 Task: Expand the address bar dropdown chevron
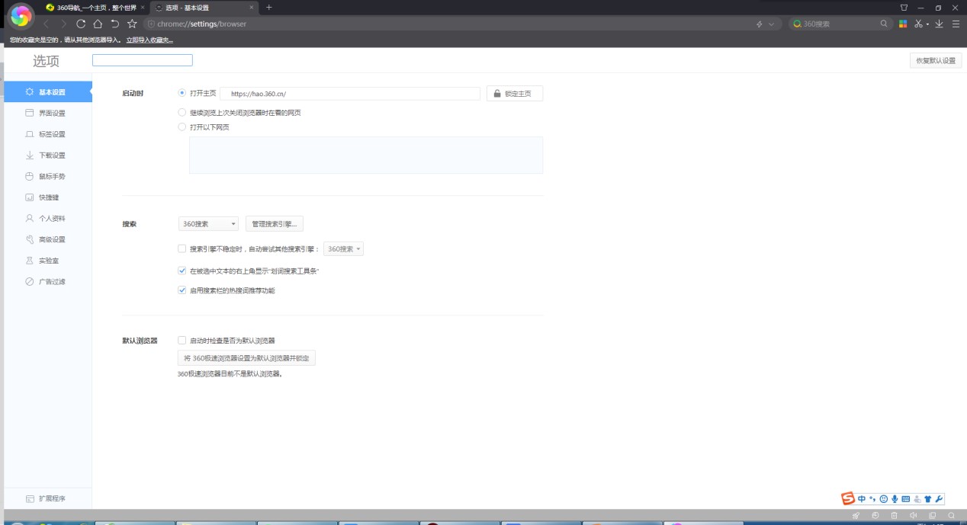[771, 24]
